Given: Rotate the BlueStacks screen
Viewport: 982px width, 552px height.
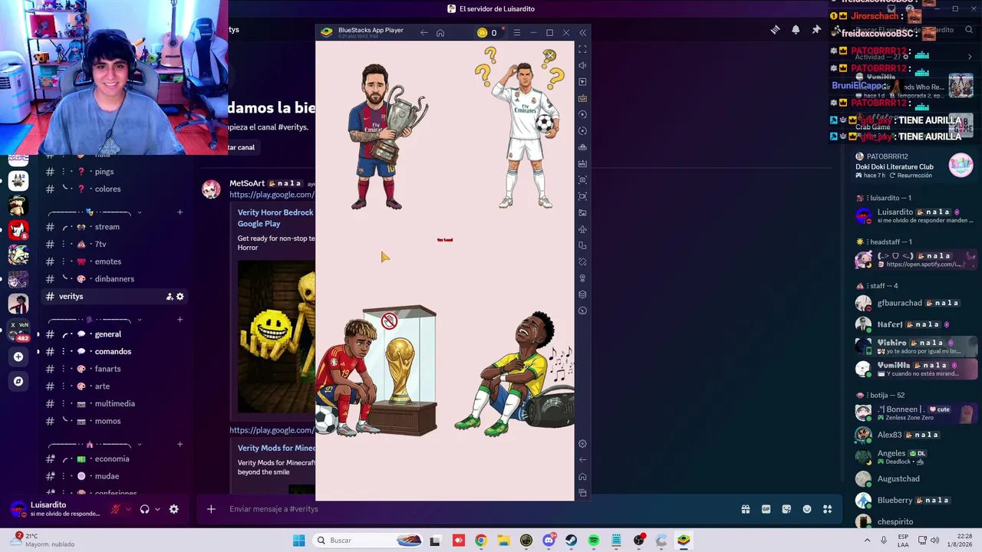Looking at the screenshot, I should pyautogui.click(x=582, y=245).
